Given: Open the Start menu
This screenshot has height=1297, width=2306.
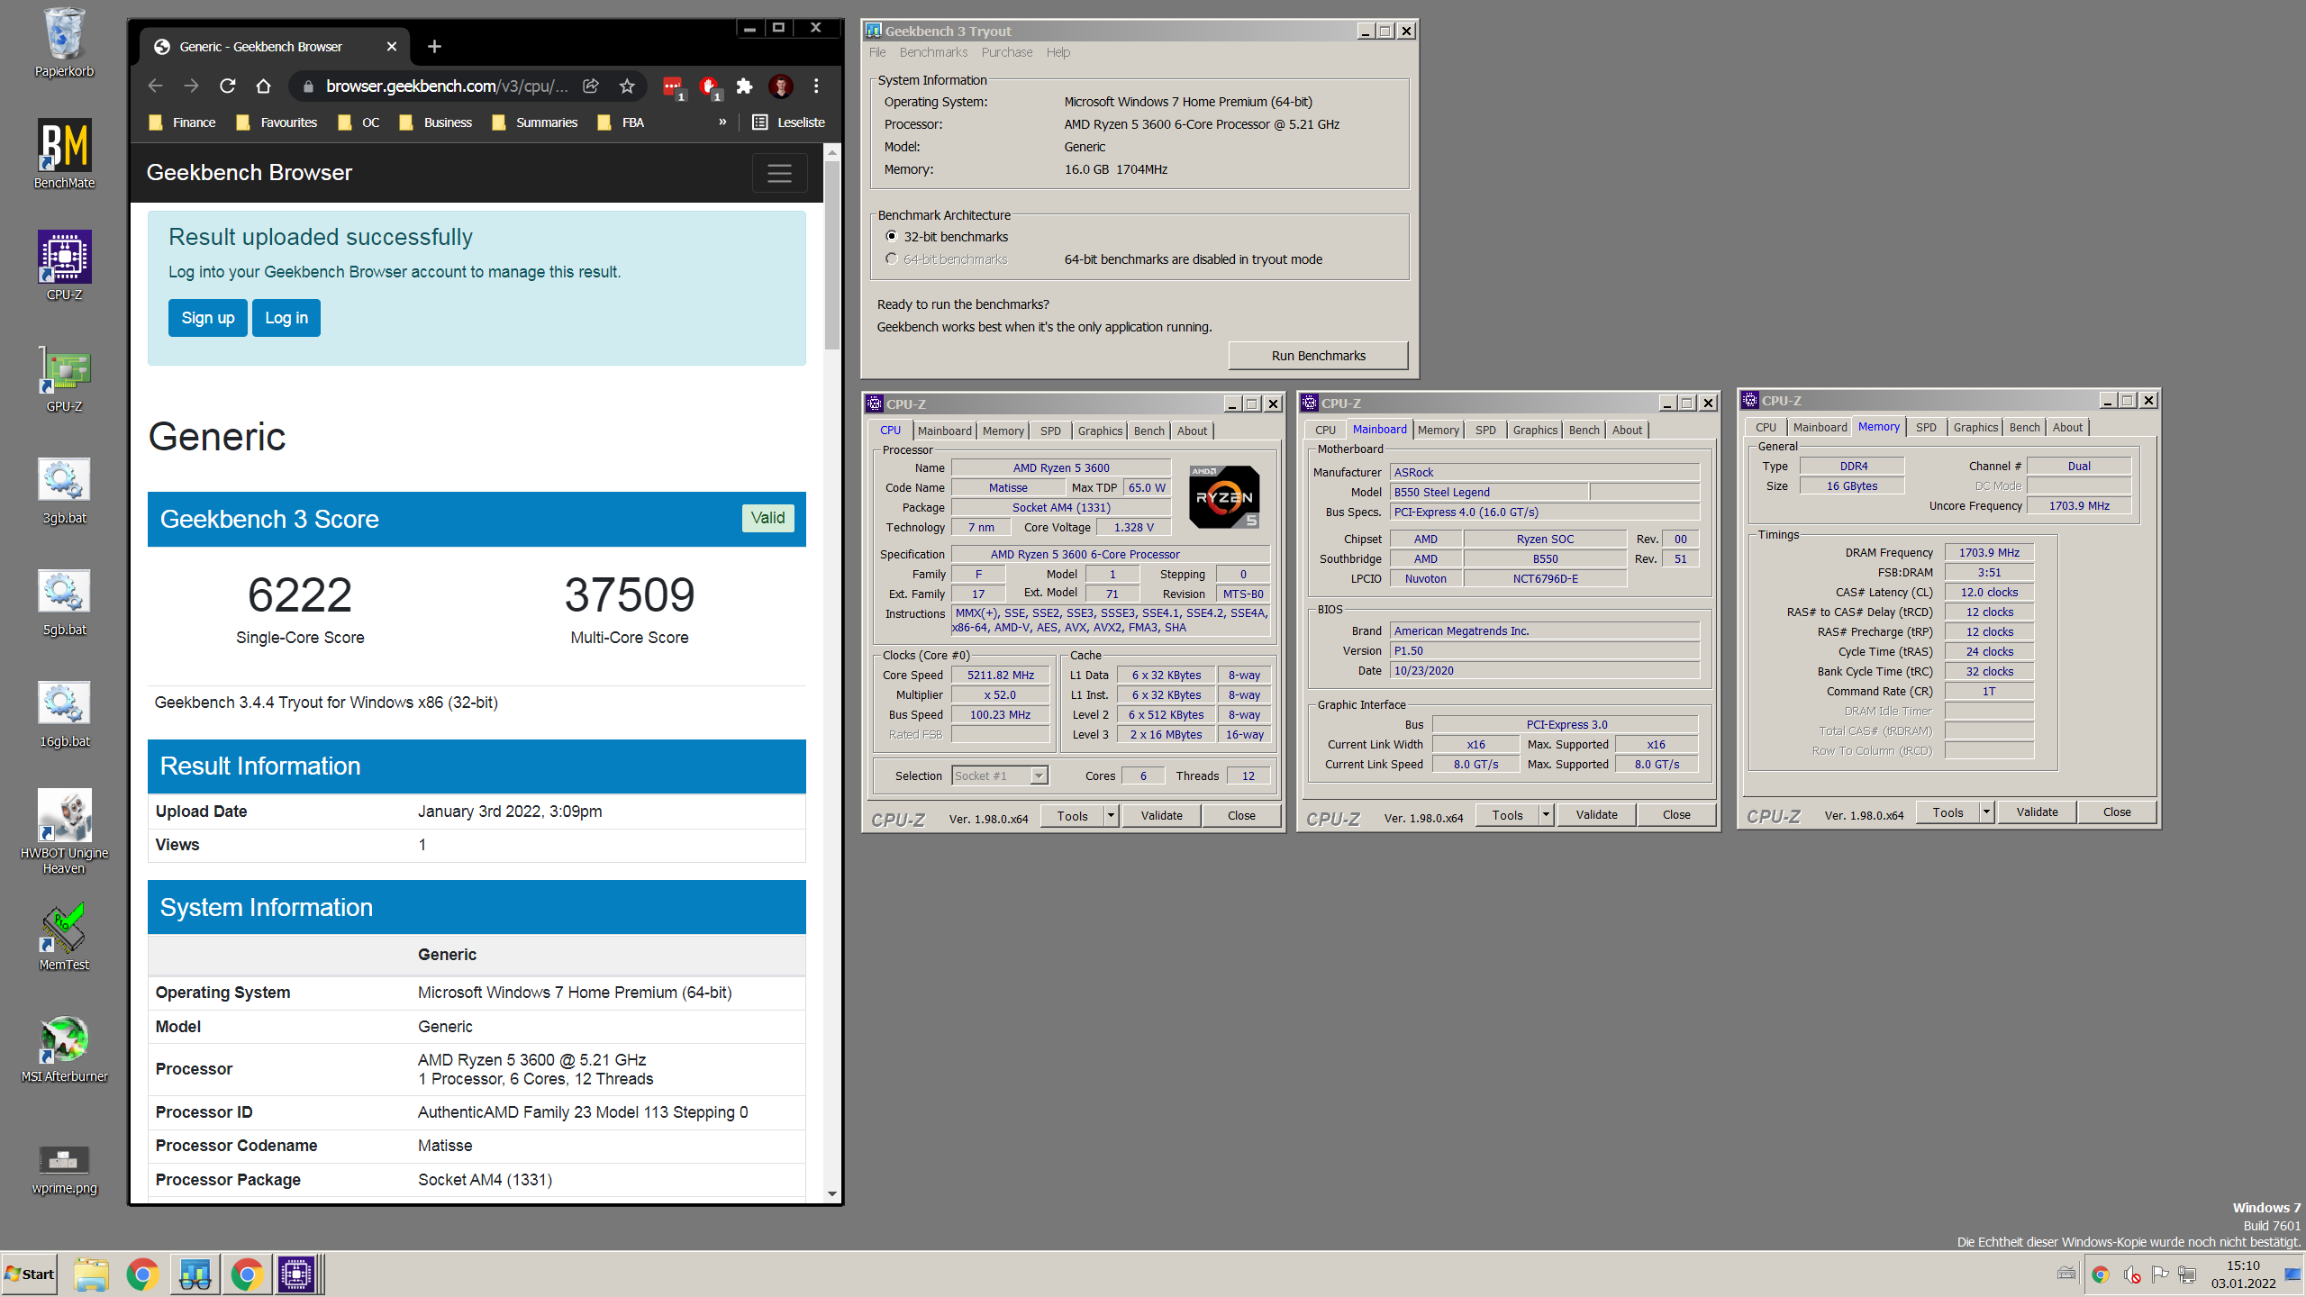Looking at the screenshot, I should (x=30, y=1274).
